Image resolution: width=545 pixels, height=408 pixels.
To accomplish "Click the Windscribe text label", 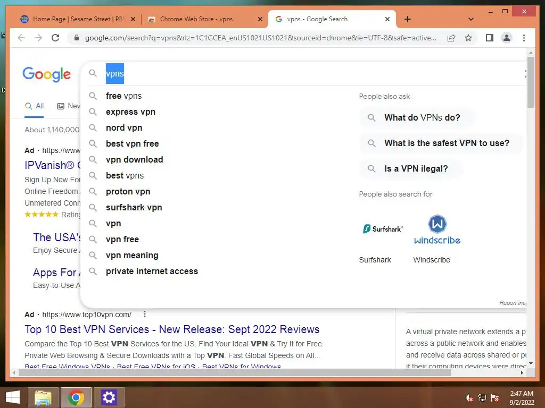I will coord(432,260).
